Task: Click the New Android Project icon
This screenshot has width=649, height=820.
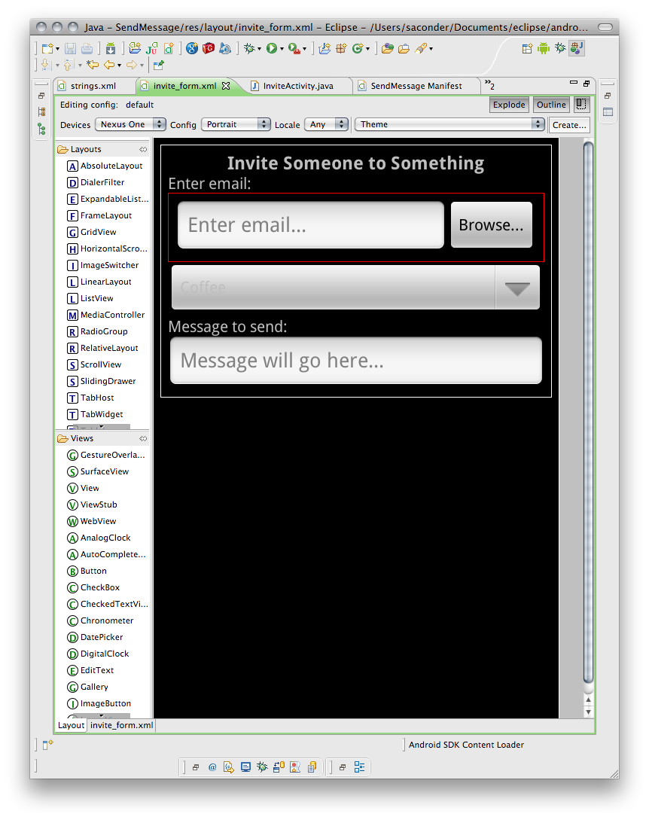Action: click(135, 49)
